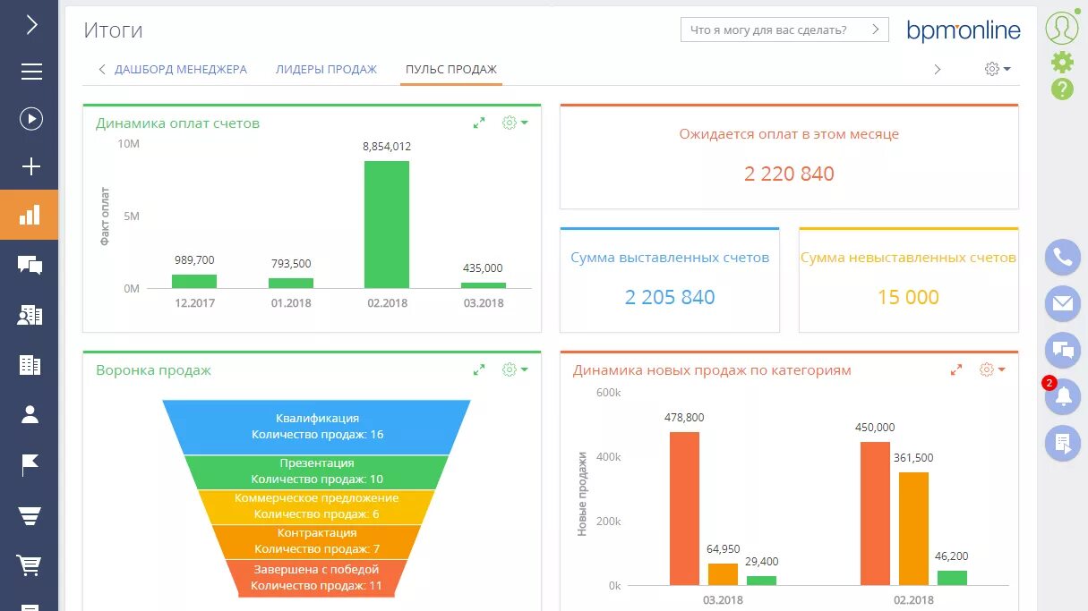Submit command line with arrow button

click(876, 30)
